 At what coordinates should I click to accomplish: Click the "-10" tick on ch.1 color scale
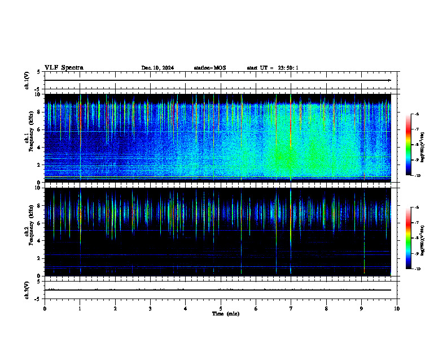click(x=417, y=176)
